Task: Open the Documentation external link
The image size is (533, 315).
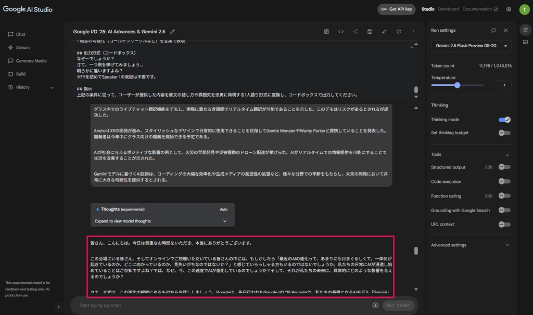Action: click(x=479, y=9)
